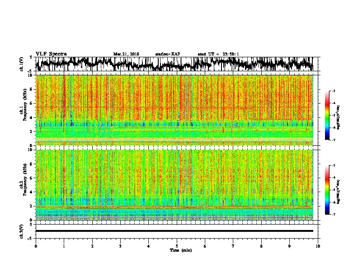Click the "6" frequency tick of ch.2 spectrogram
The height and width of the screenshot is (276, 358).
click(31, 178)
